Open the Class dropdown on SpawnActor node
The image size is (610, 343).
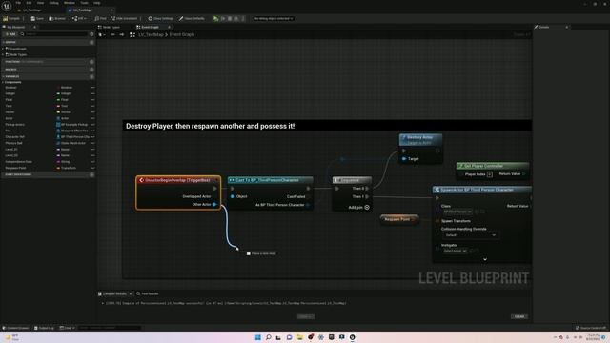pos(457,212)
